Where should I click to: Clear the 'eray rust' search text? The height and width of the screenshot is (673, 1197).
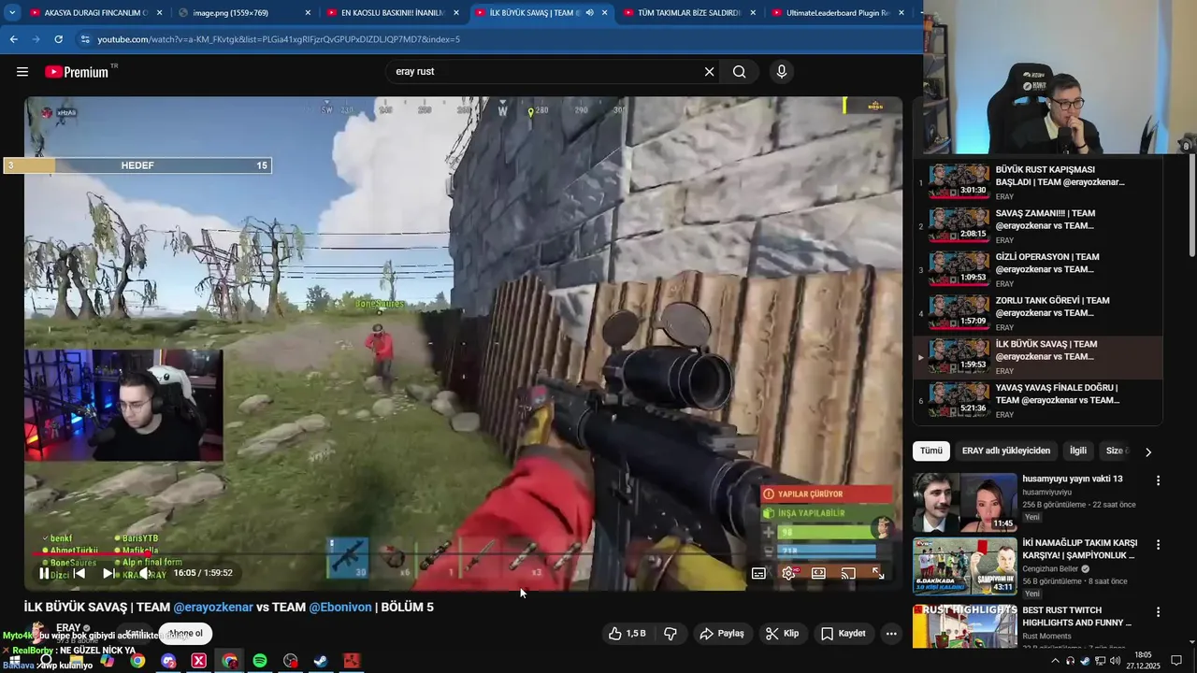click(709, 72)
